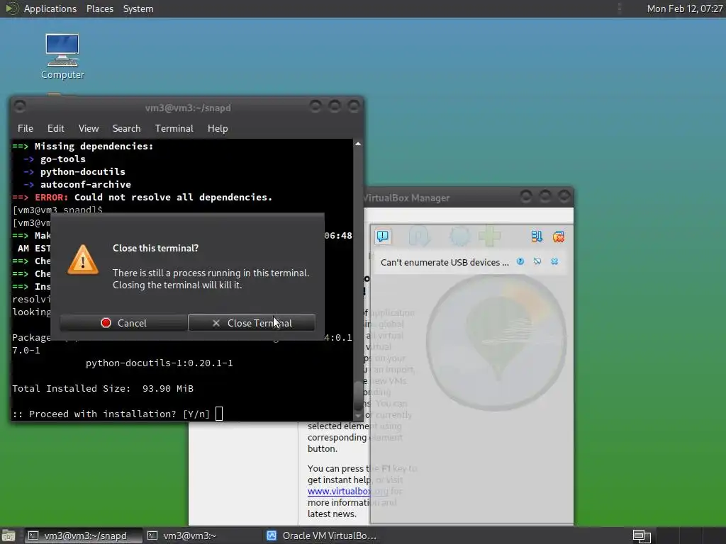Switch to vm3@vm3:~/snapd taskbar item

pos(84,535)
